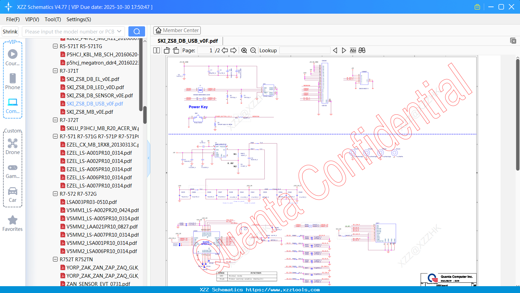520x293 pixels.
Task: Find next lookup match
Action: (x=344, y=51)
